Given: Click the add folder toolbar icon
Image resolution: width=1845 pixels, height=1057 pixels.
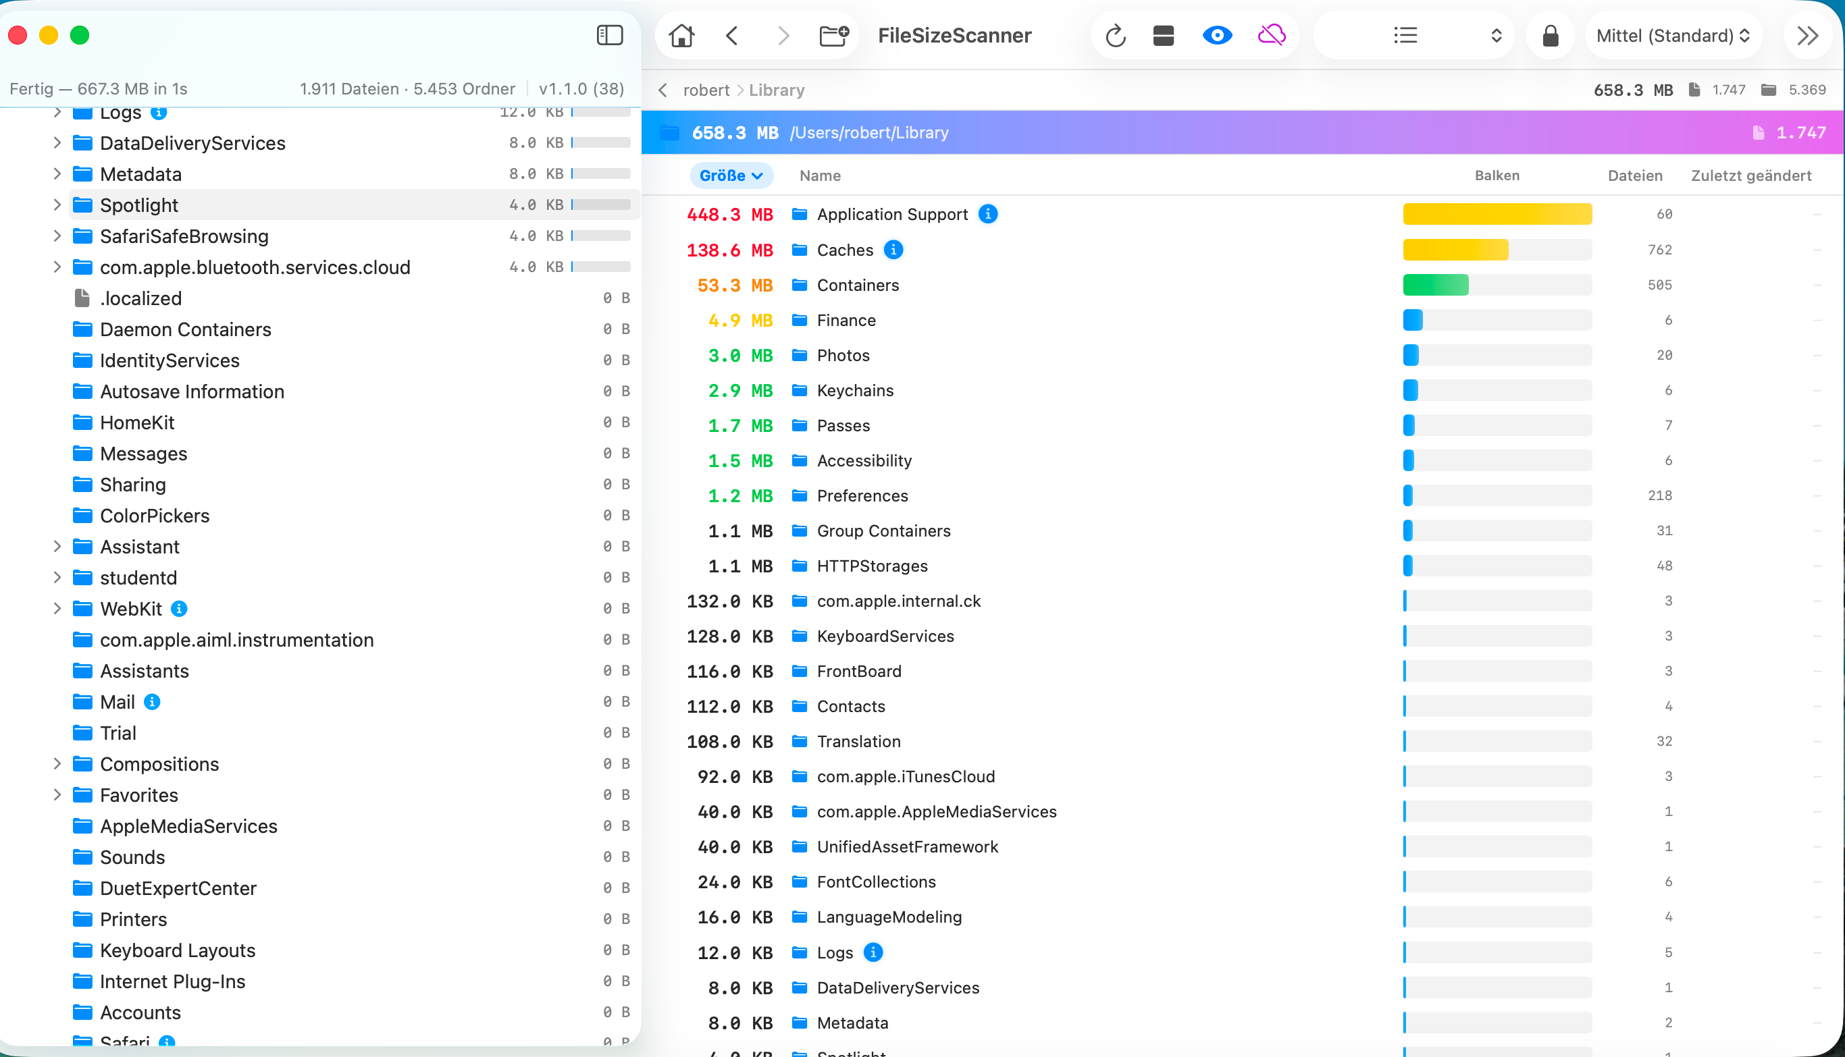Looking at the screenshot, I should (834, 36).
